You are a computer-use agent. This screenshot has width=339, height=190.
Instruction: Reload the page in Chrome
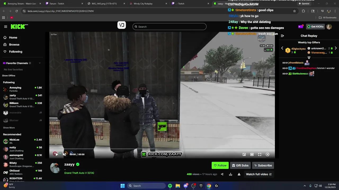pyautogui.click(x=16, y=11)
